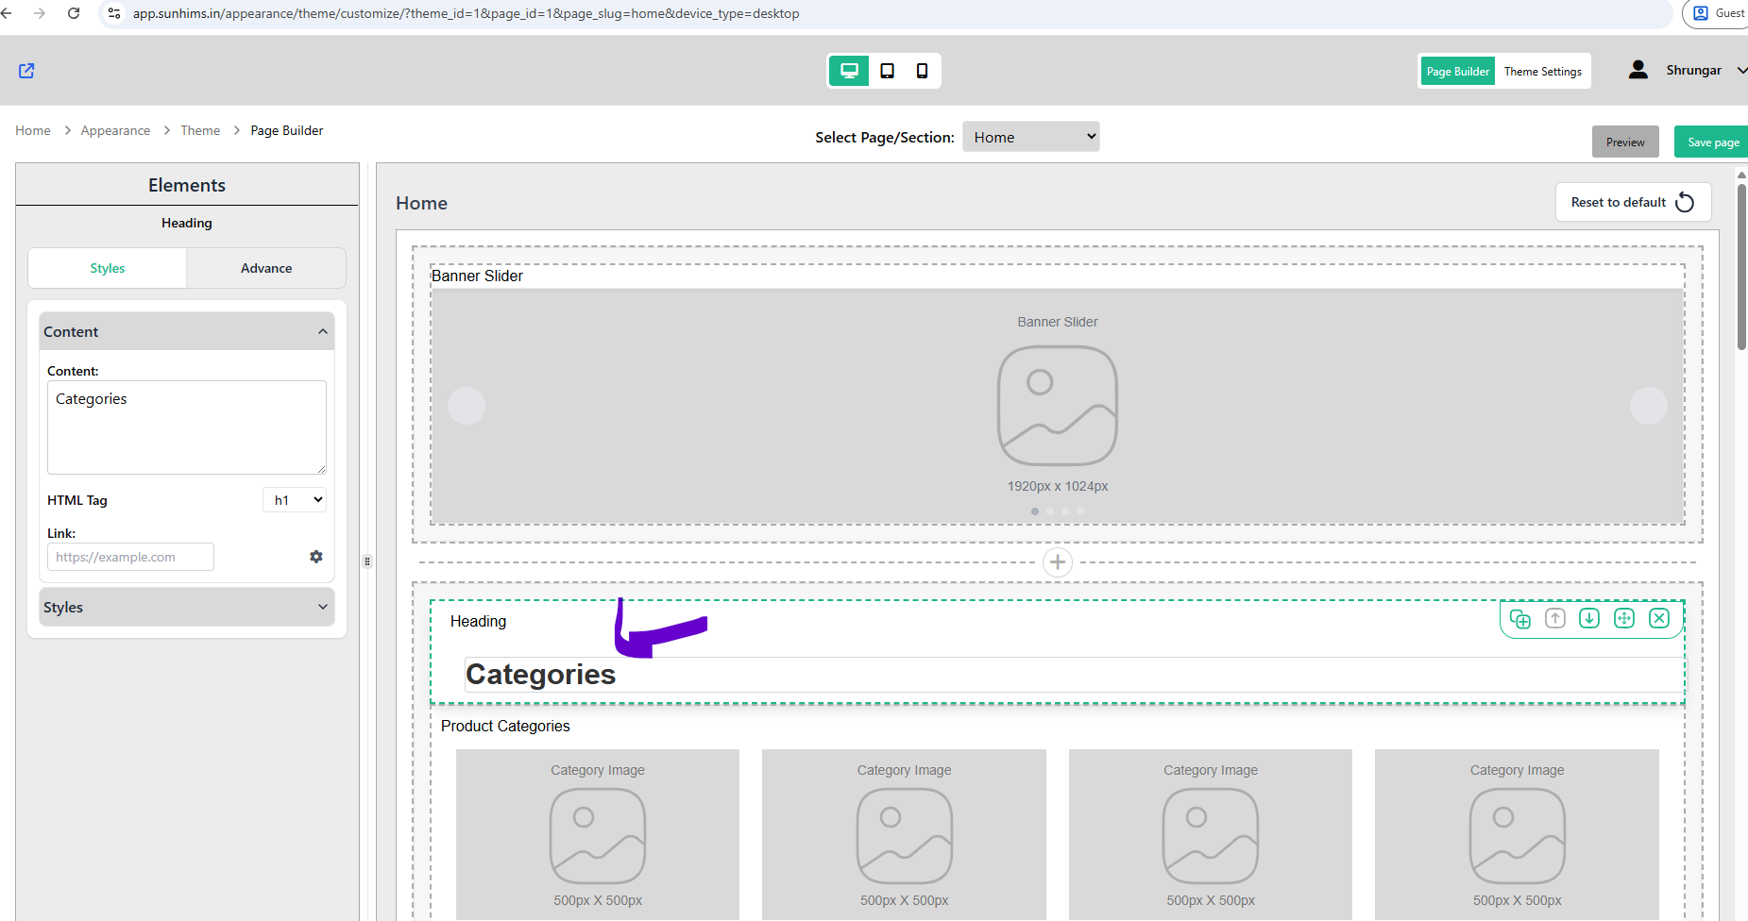The height and width of the screenshot is (921, 1748).
Task: Click the Banner Slider section label
Action: click(x=477, y=276)
